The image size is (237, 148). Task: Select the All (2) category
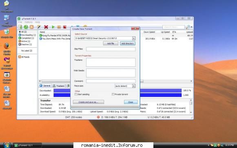coord(22,32)
